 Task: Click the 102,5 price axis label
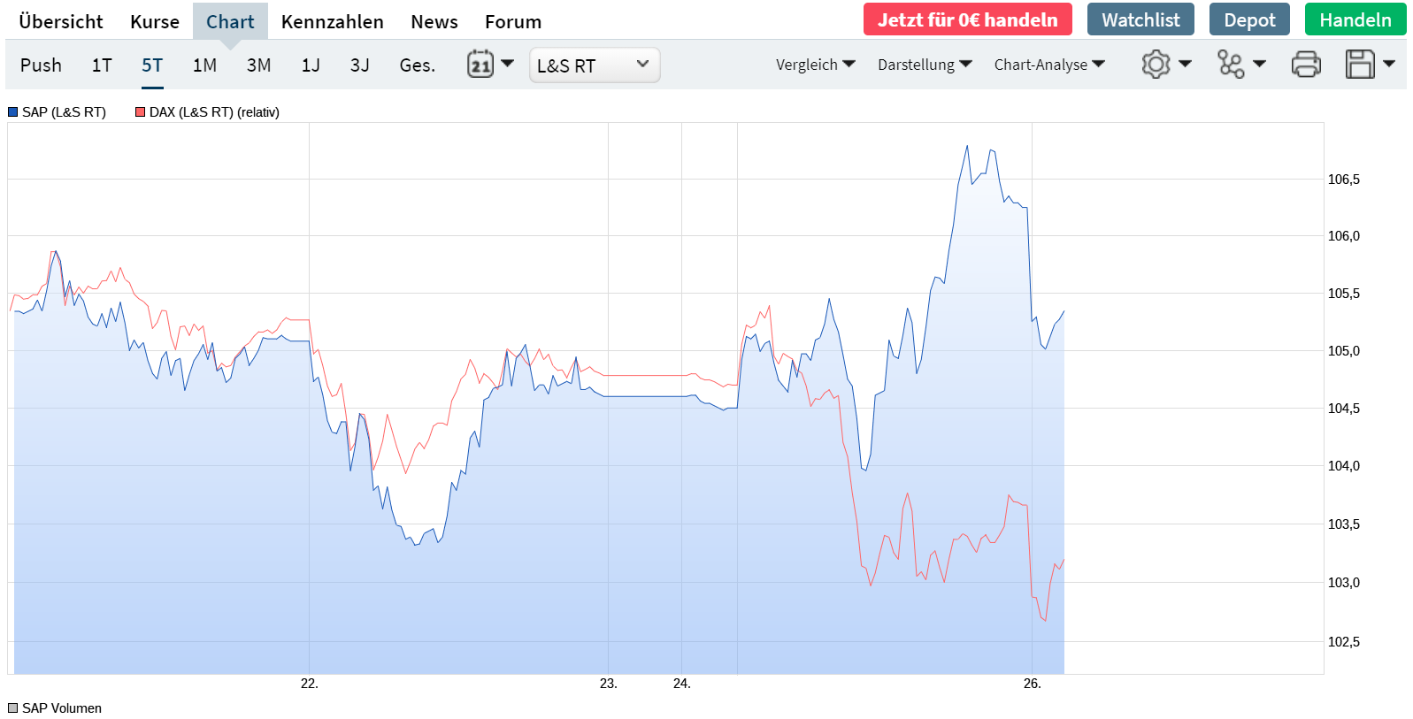[x=1344, y=642]
